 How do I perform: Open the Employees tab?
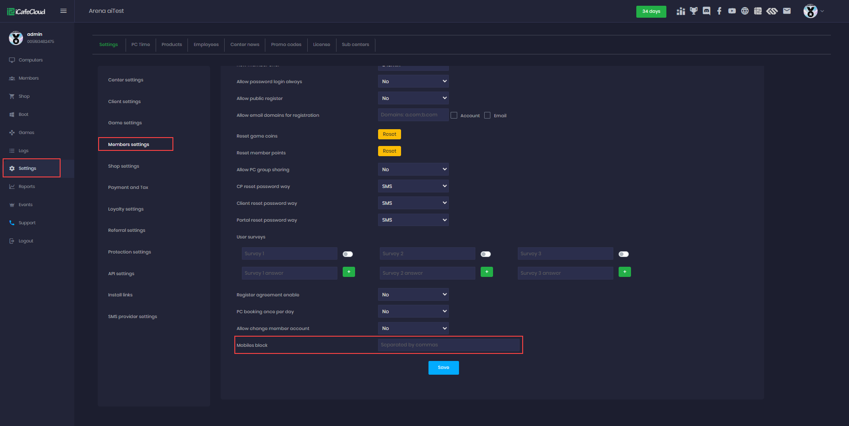tap(206, 45)
